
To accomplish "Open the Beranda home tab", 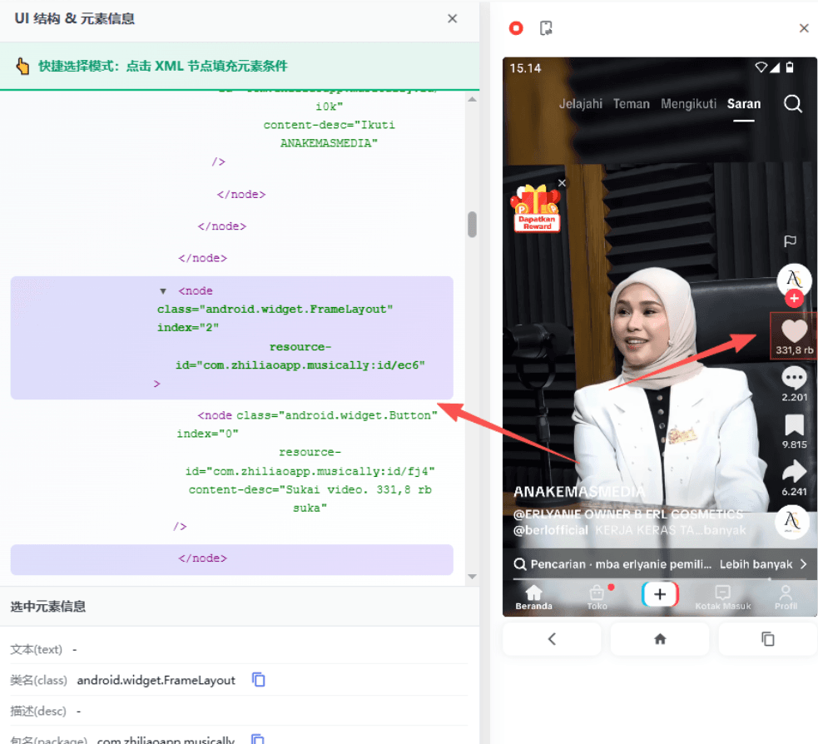I will [533, 597].
